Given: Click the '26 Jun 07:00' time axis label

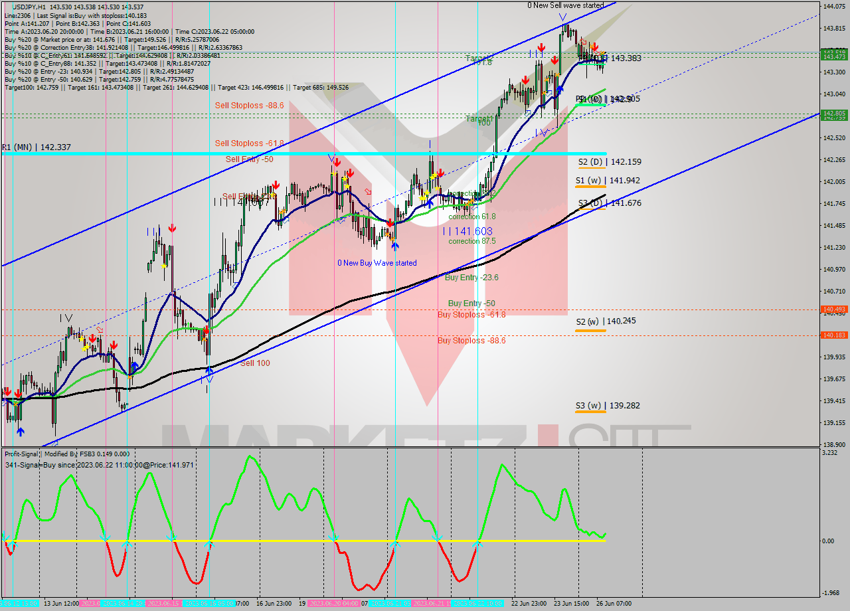Looking at the screenshot, I should [x=613, y=604].
